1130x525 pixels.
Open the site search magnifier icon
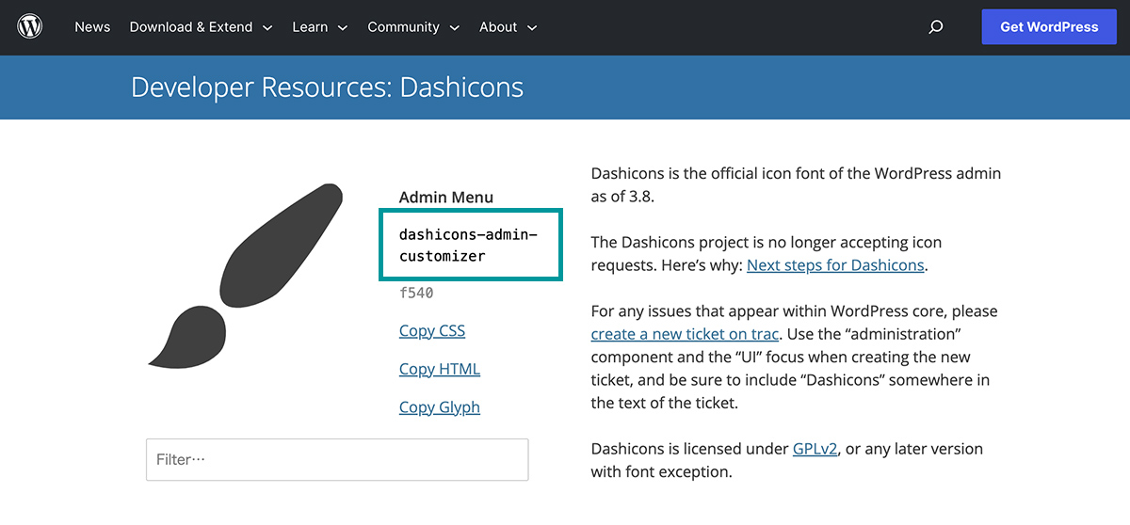coord(935,27)
